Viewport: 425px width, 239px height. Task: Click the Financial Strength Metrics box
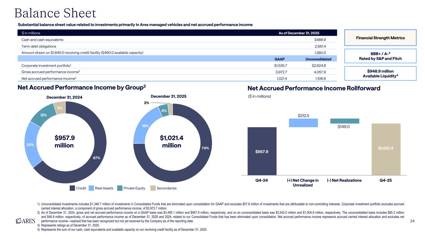click(380, 38)
